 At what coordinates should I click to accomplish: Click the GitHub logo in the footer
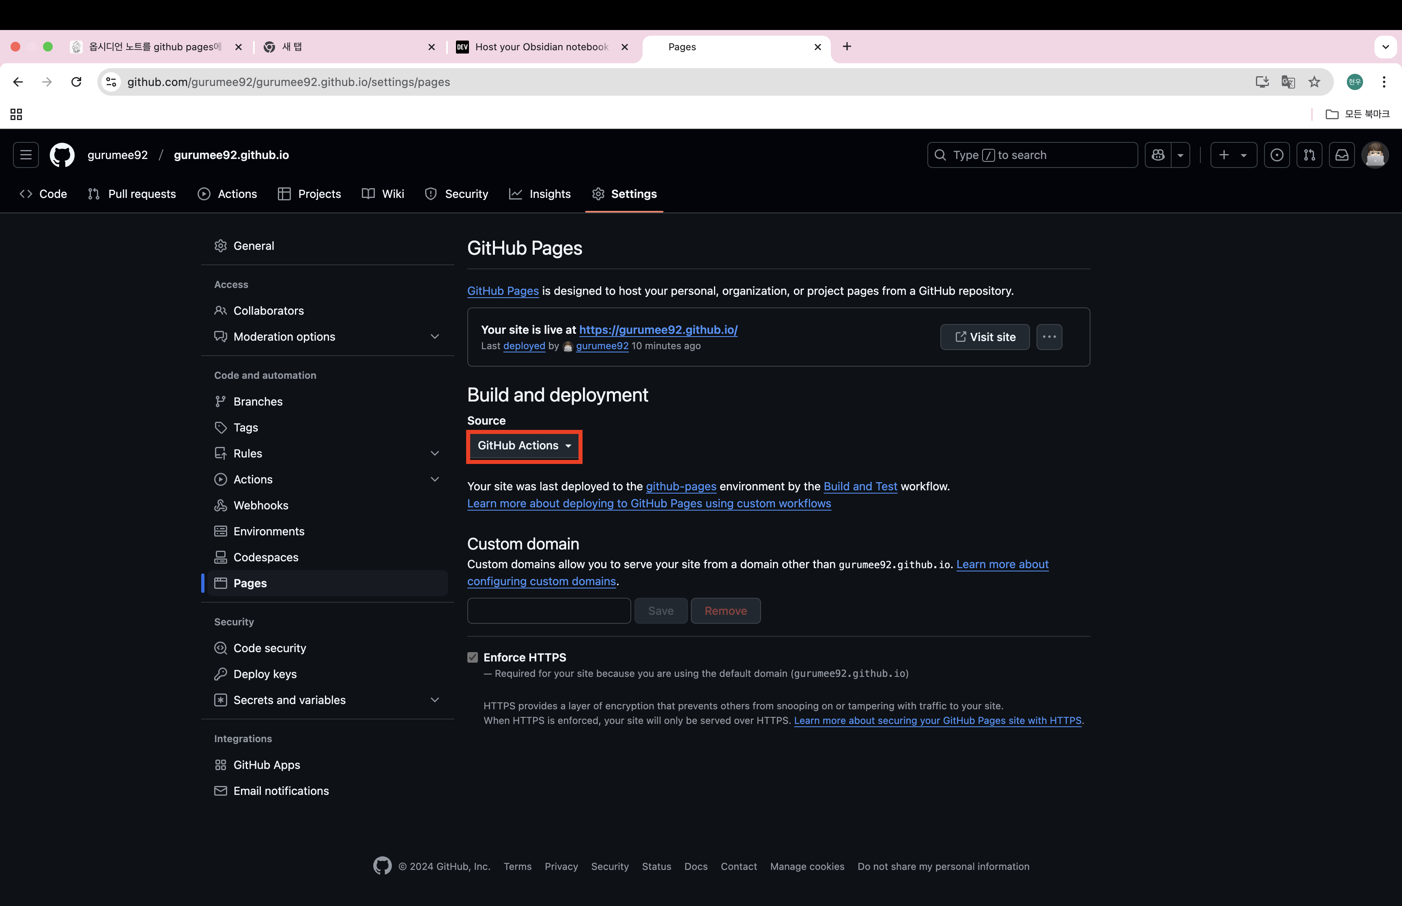point(383,866)
